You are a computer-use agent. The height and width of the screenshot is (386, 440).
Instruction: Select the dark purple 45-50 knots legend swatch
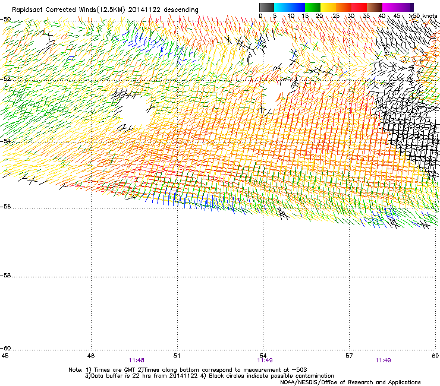406,7
